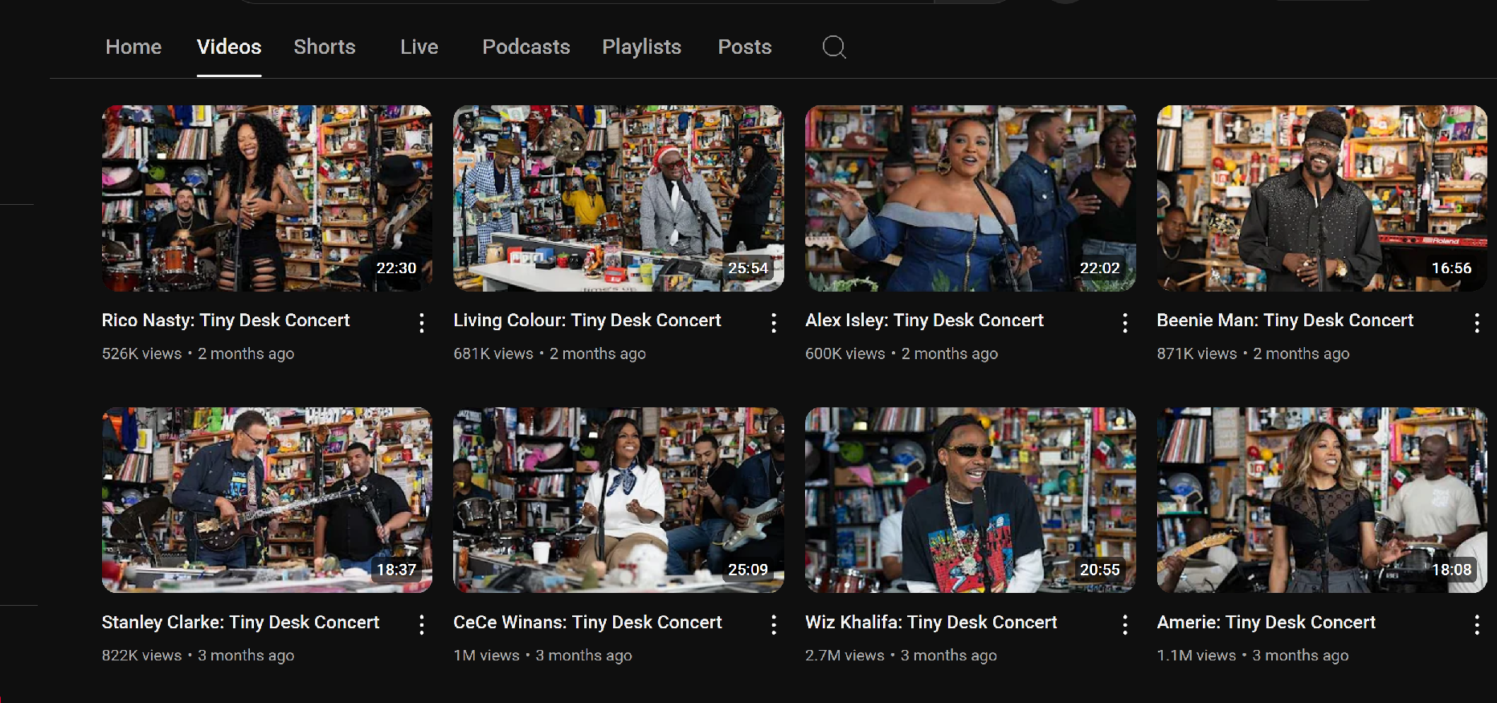
Task: Open more options for Wiz Khalifa video
Action: (1125, 625)
